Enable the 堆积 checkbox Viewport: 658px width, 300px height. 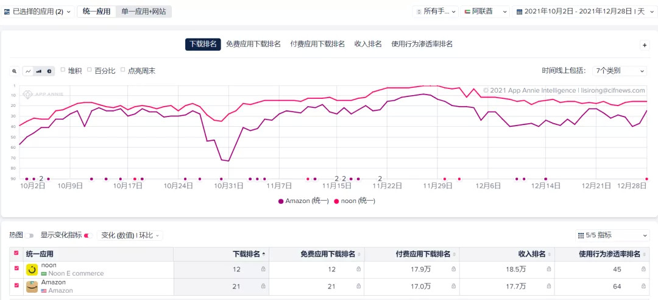[63, 70]
